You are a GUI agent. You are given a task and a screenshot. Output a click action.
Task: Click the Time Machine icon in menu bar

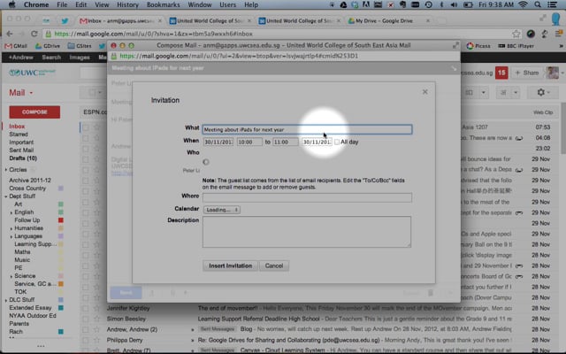click(x=428, y=4)
